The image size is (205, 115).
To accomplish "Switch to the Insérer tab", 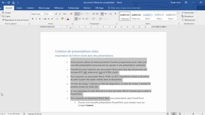I will point(19,8).
